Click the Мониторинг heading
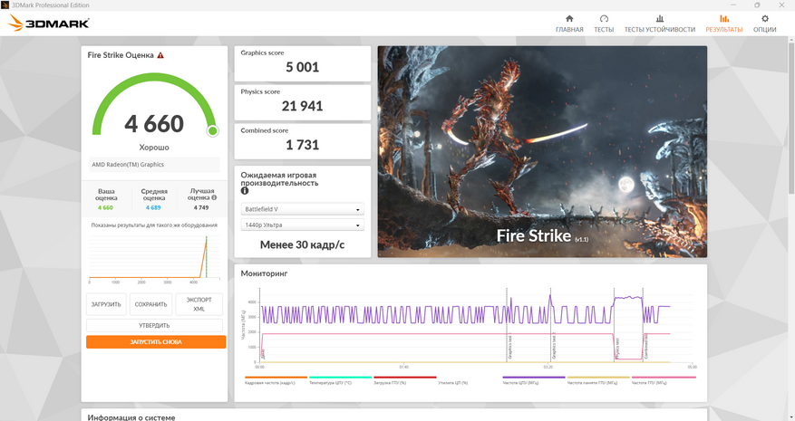 click(x=264, y=273)
